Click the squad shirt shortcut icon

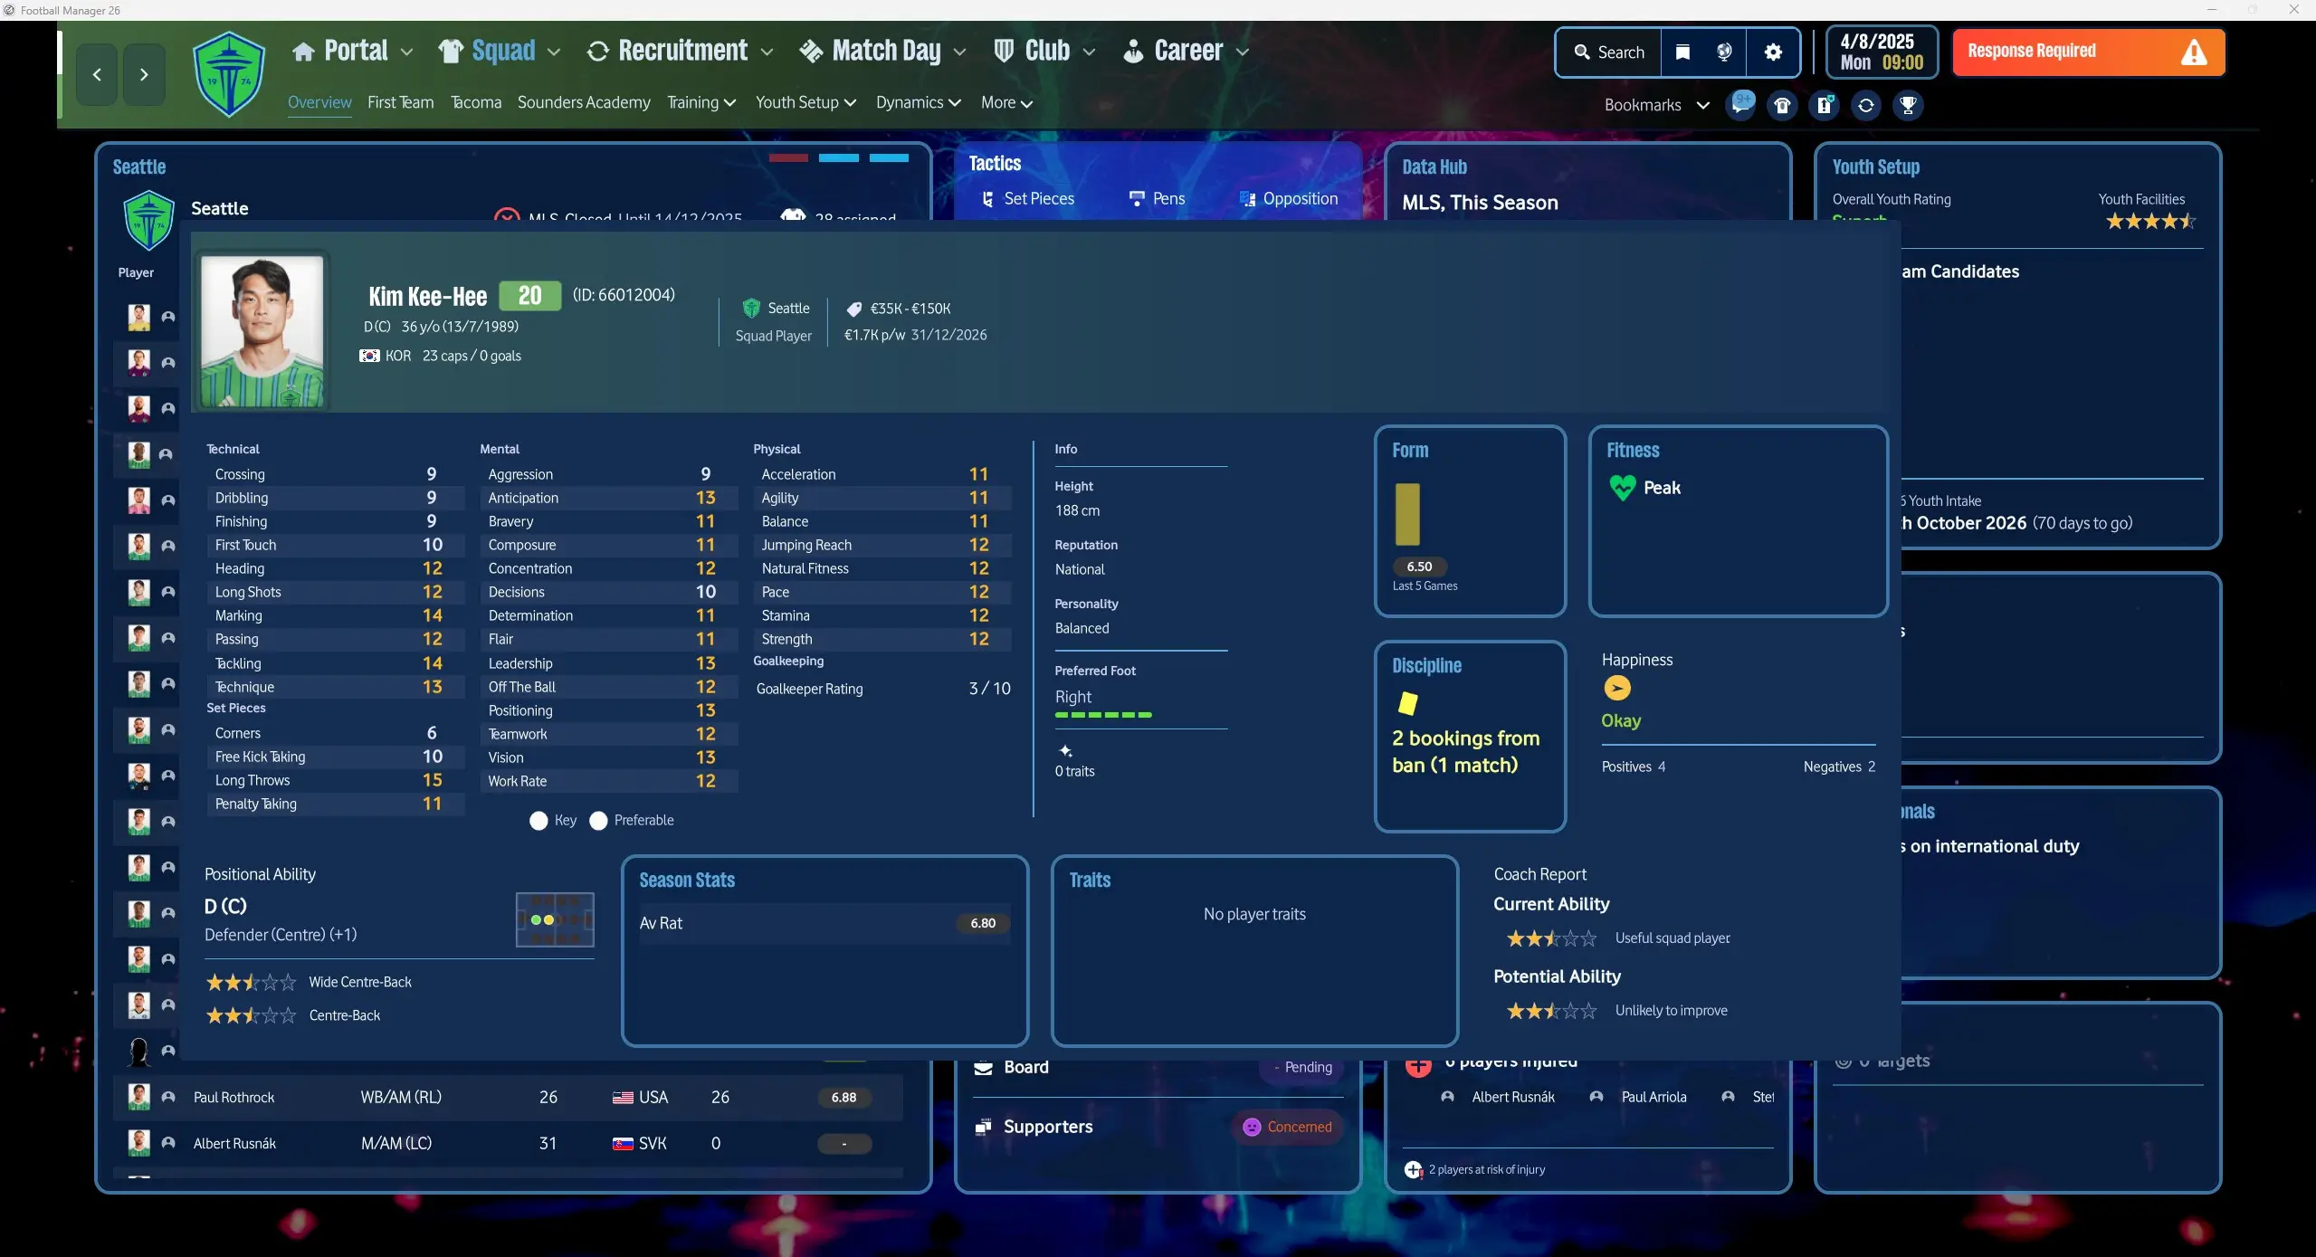pyautogui.click(x=1782, y=105)
